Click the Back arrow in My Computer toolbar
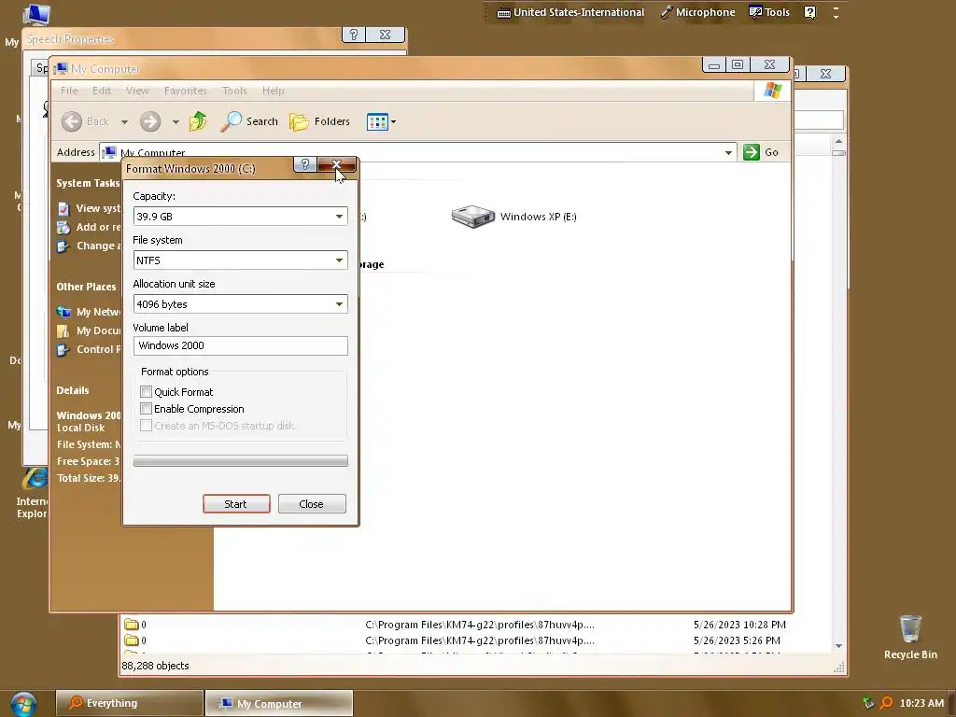 (x=72, y=121)
